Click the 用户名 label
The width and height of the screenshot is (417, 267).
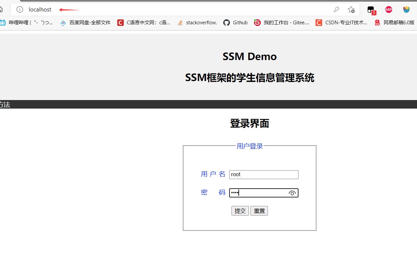click(213, 174)
